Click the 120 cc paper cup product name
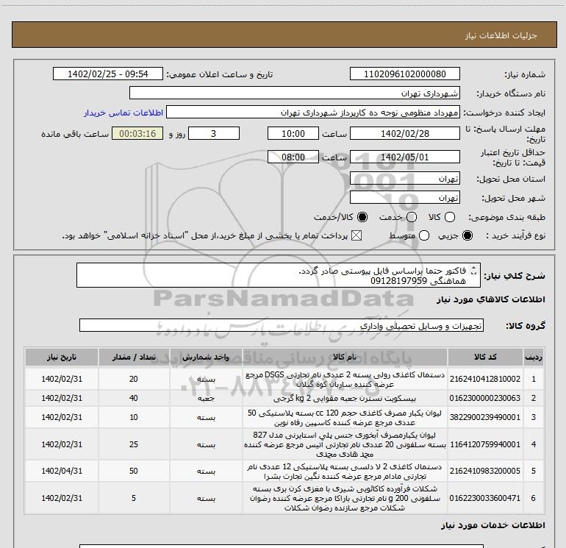Viewport: 566px width, 548px height. coord(345,418)
